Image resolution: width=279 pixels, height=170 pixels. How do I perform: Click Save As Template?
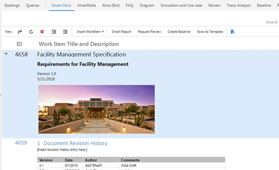point(210,32)
